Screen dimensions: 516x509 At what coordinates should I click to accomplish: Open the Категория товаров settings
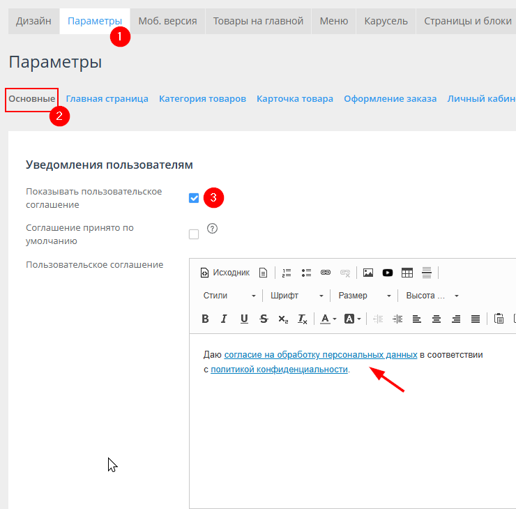pyautogui.click(x=202, y=99)
